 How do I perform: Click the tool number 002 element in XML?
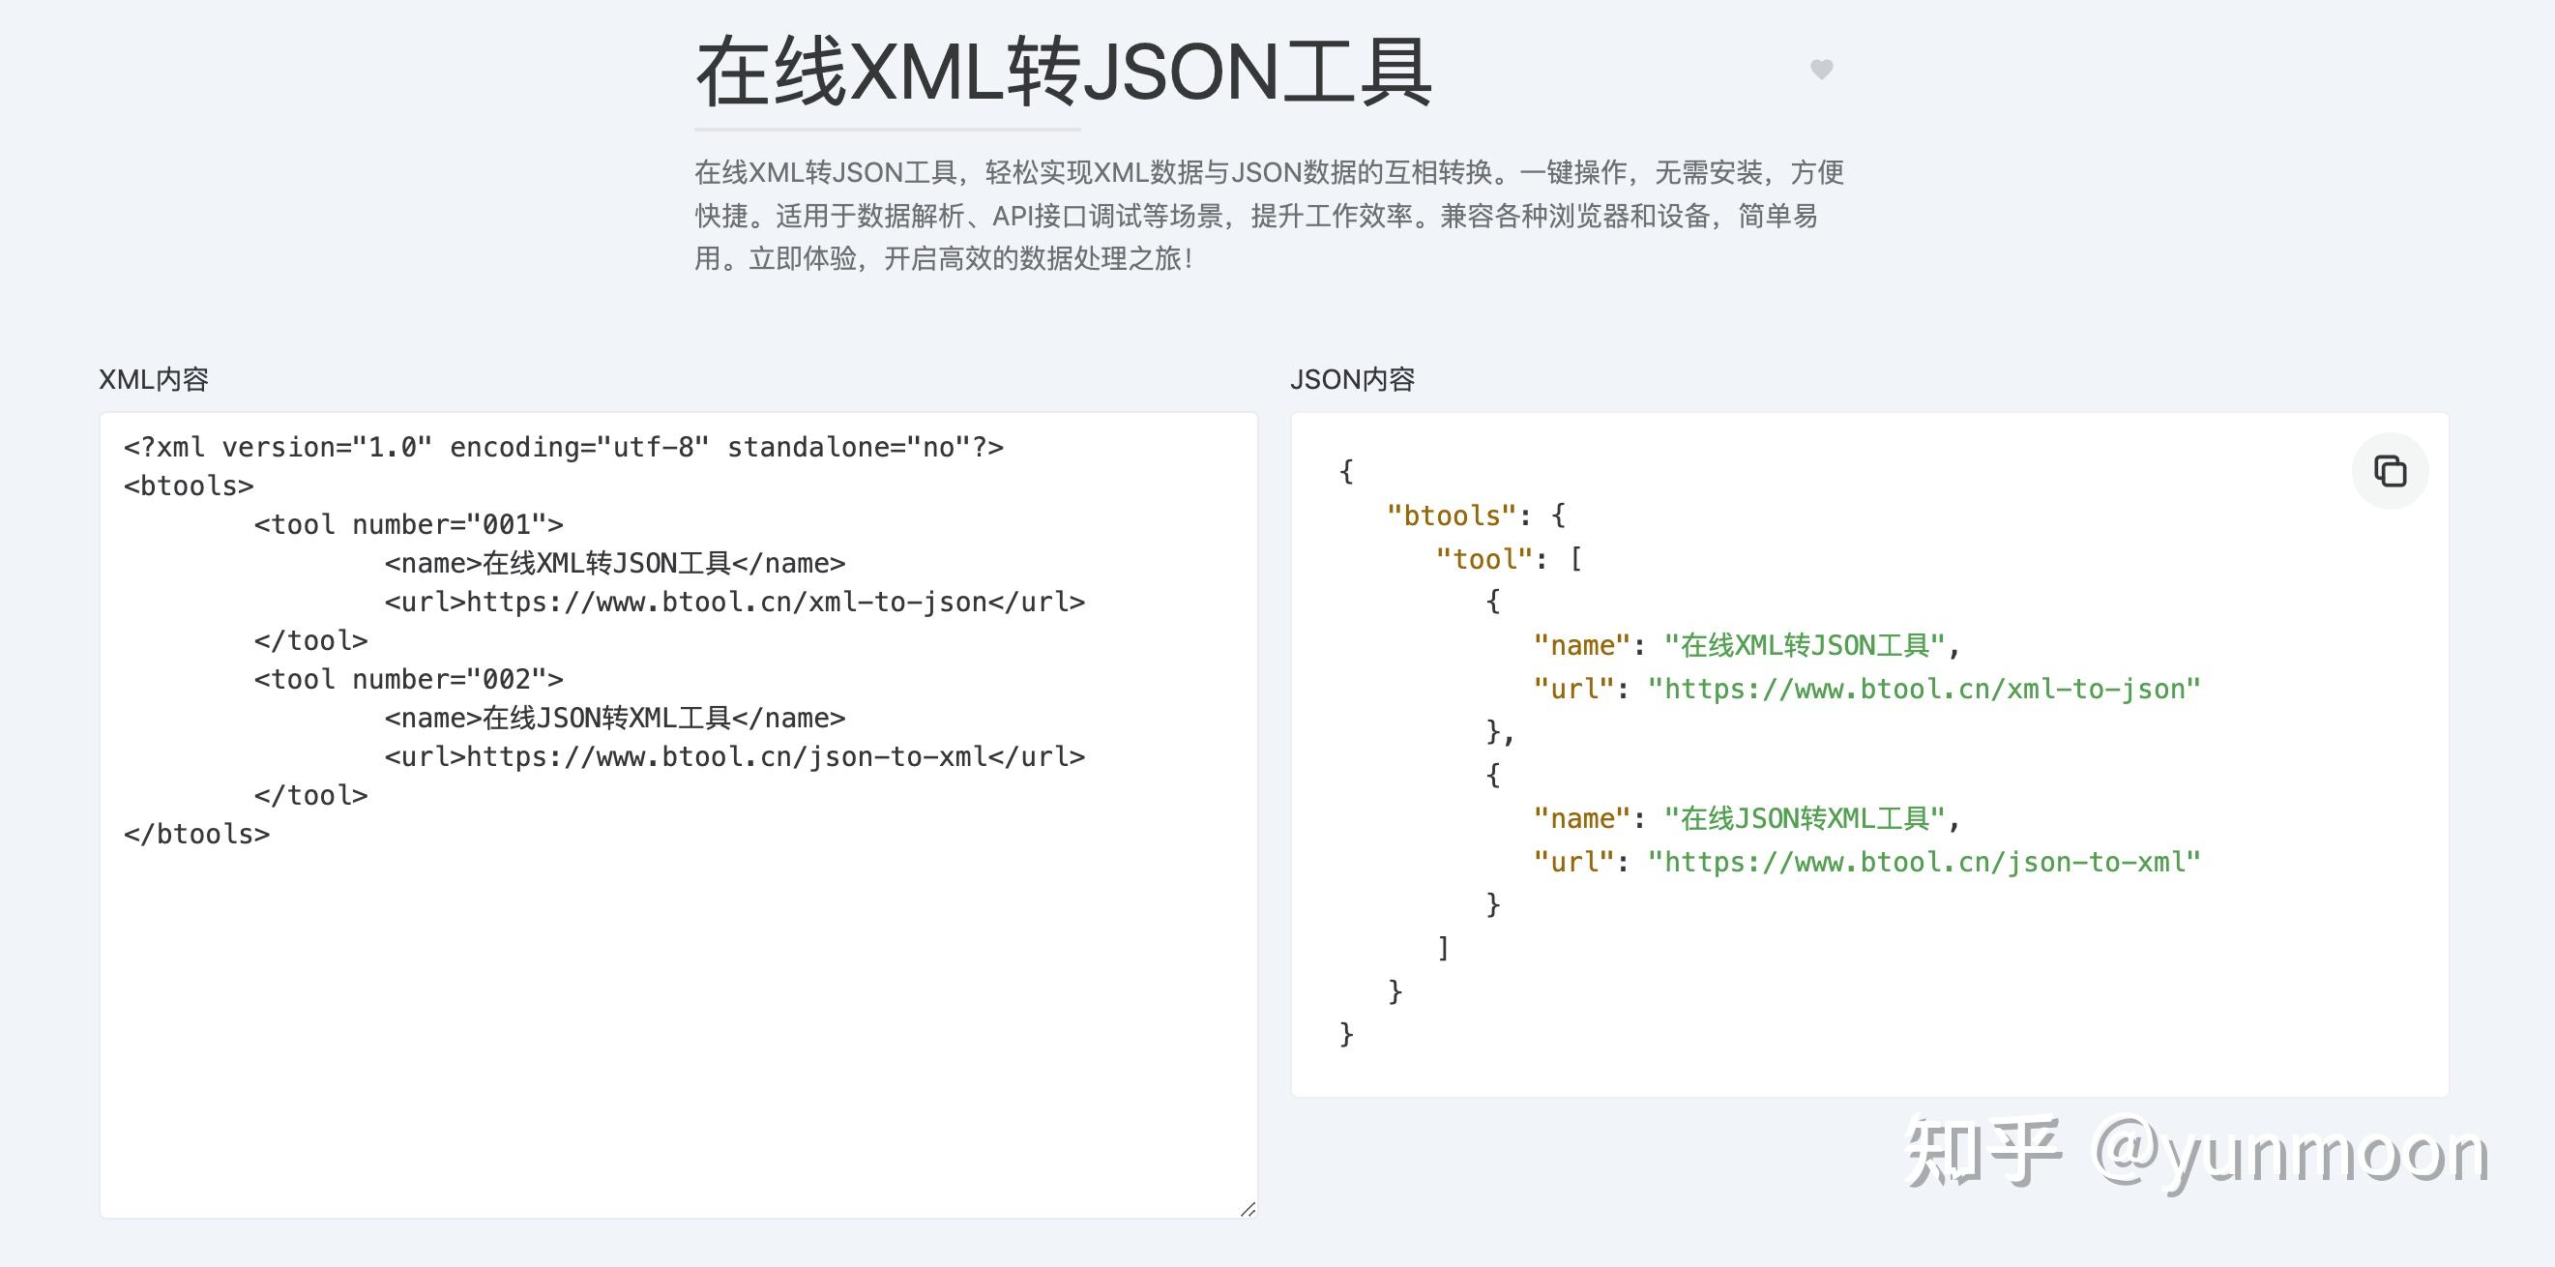tap(409, 679)
